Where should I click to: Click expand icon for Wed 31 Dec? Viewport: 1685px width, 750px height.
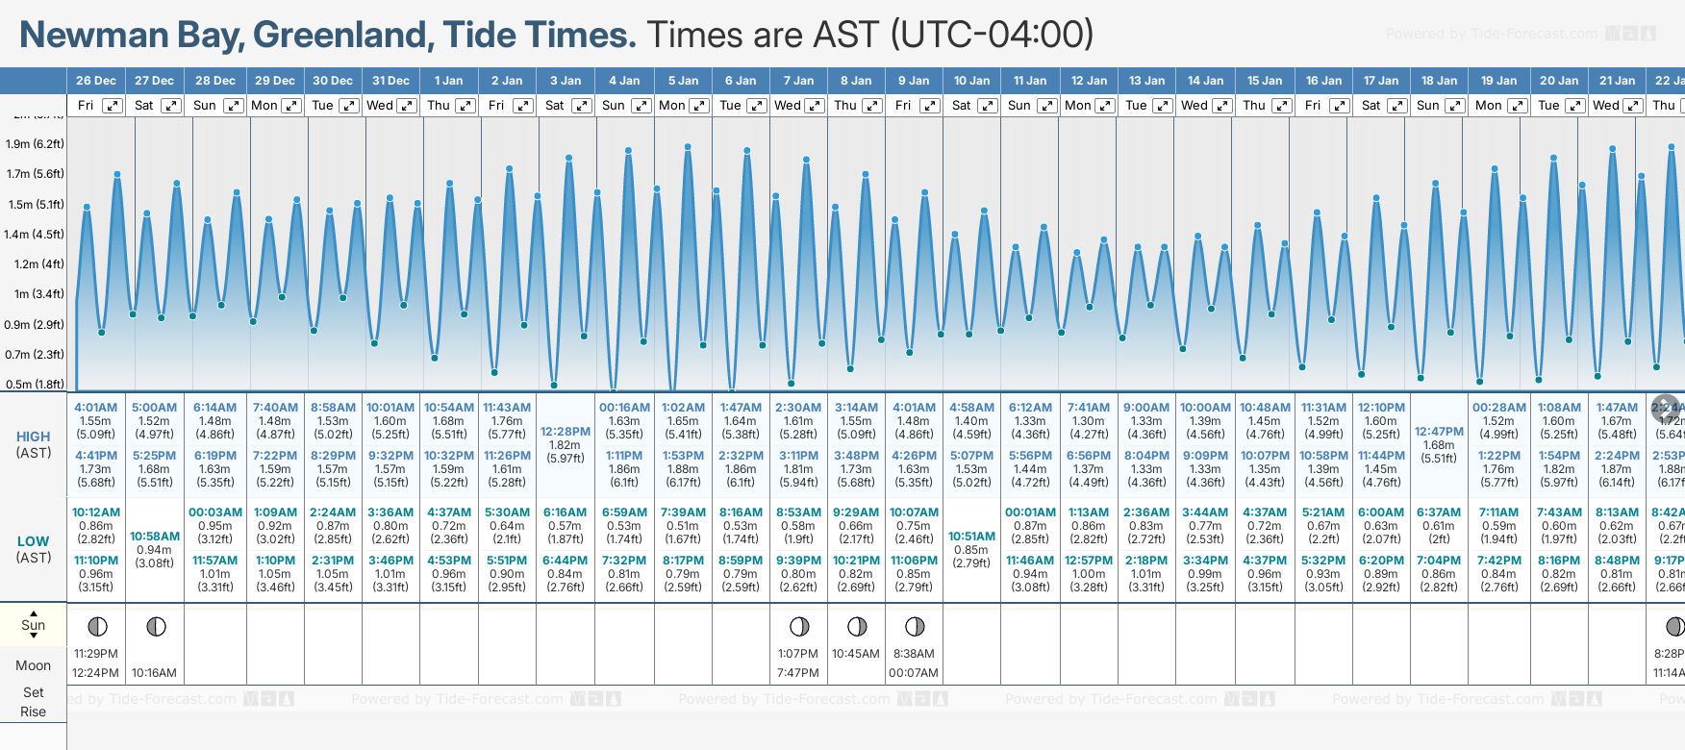pos(407,106)
